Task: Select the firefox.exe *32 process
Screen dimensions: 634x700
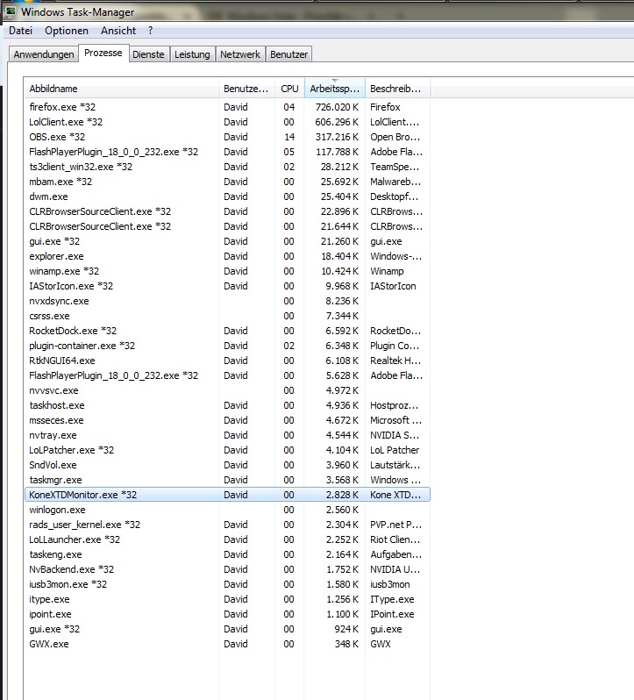Action: (227, 107)
